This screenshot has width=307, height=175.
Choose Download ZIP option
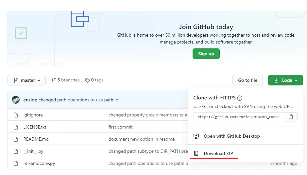point(218,153)
